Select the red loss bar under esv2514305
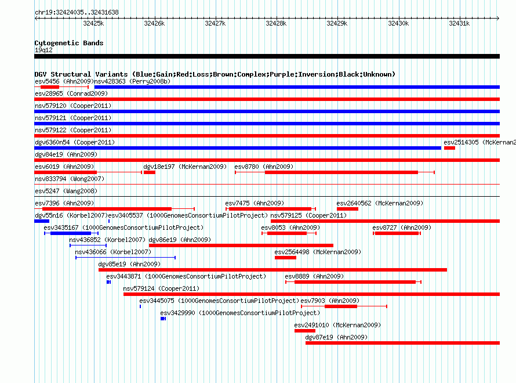Viewport: 516px width, 383px height. pos(449,148)
